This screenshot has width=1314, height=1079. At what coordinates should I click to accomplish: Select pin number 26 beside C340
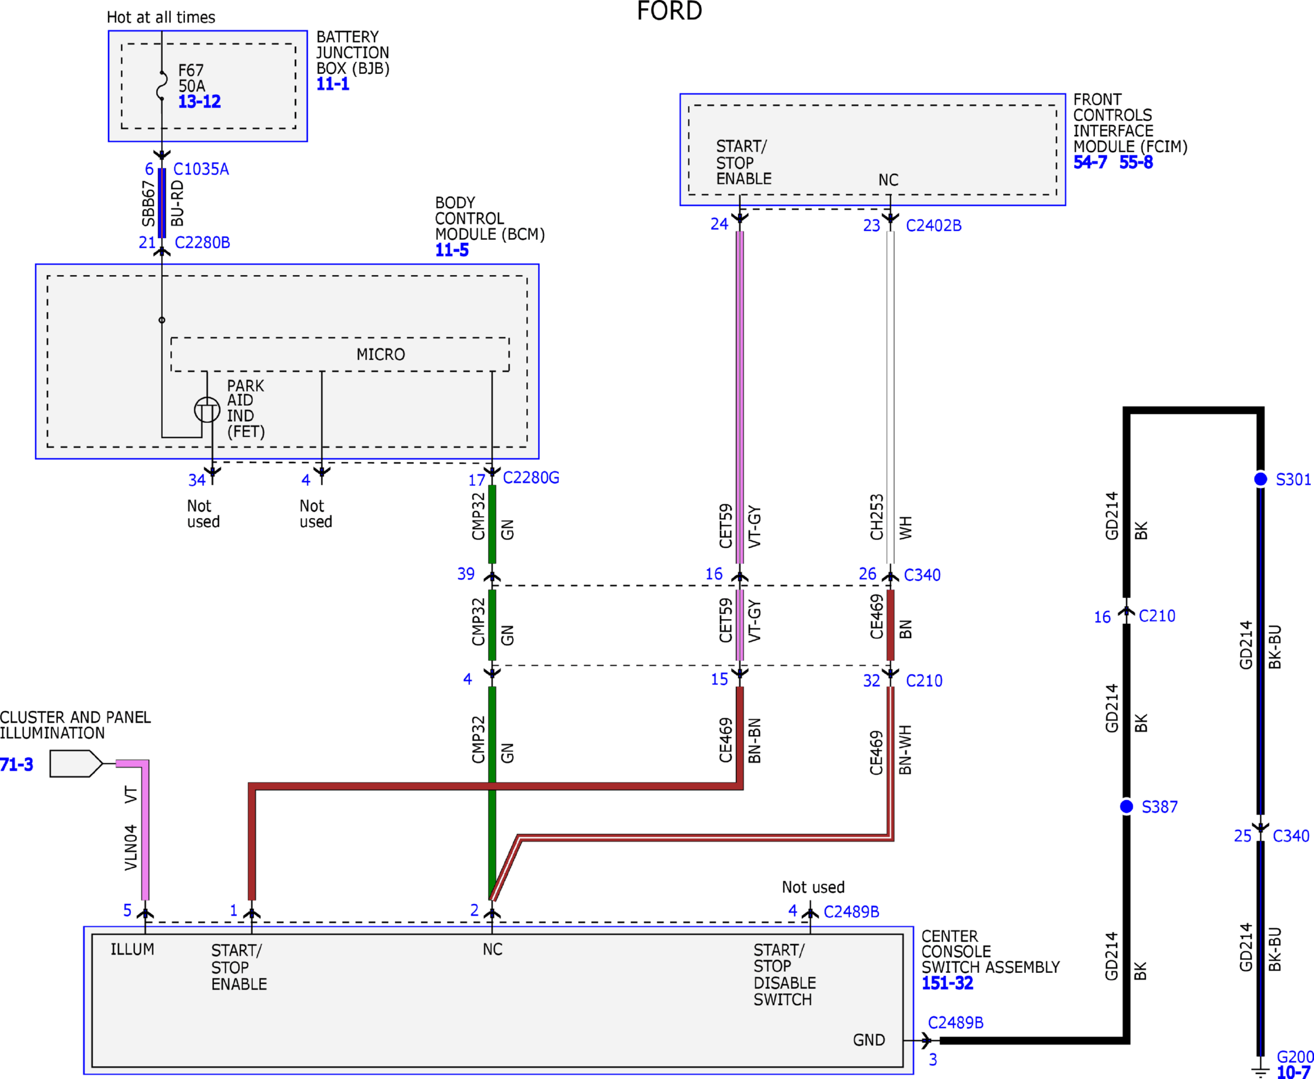click(x=867, y=573)
